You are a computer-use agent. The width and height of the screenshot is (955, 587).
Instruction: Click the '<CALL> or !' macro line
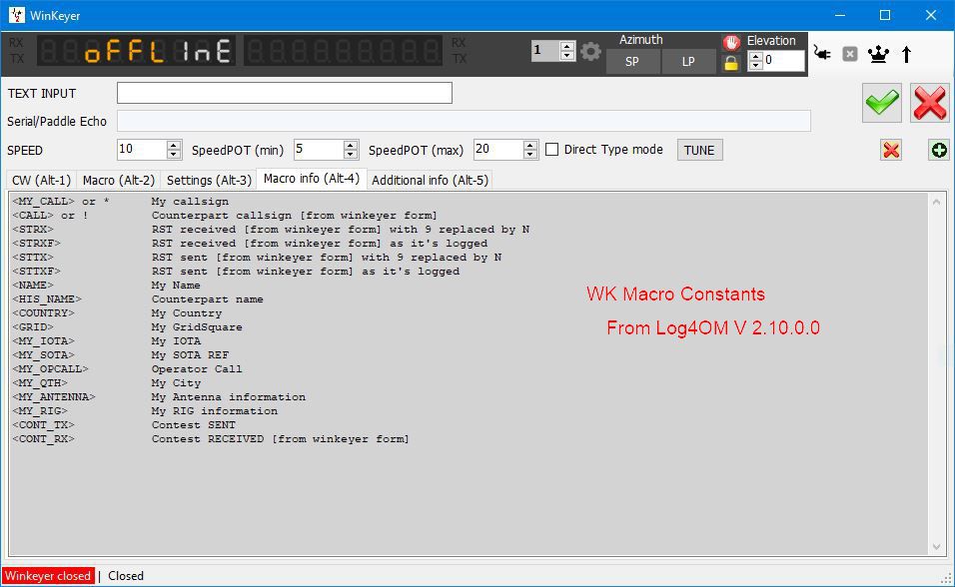pyautogui.click(x=225, y=216)
